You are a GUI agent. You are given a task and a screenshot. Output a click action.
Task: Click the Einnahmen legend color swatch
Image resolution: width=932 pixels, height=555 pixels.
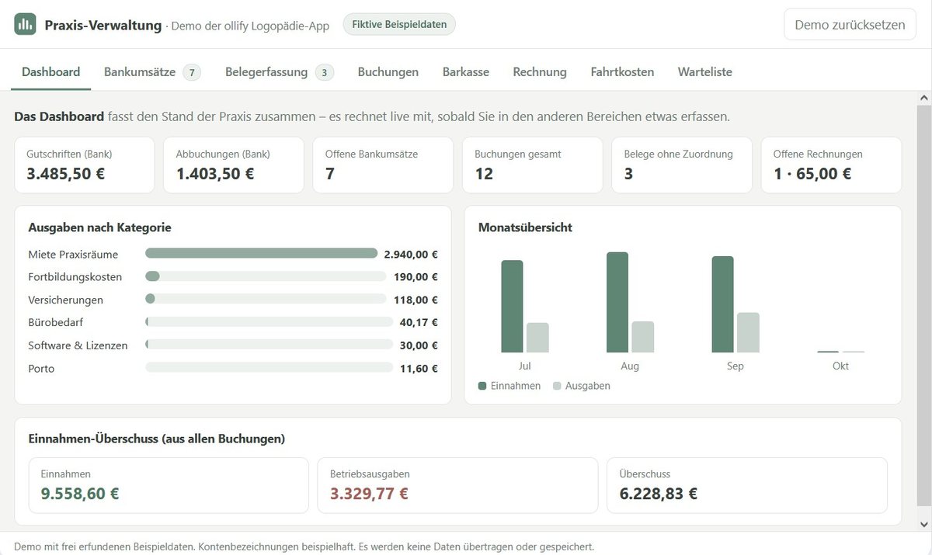click(482, 386)
